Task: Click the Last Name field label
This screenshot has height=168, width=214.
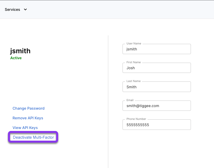Action: click(133, 81)
